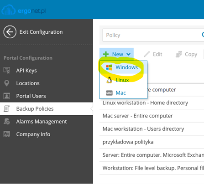Open Locations in the sidebar

pos(47,83)
